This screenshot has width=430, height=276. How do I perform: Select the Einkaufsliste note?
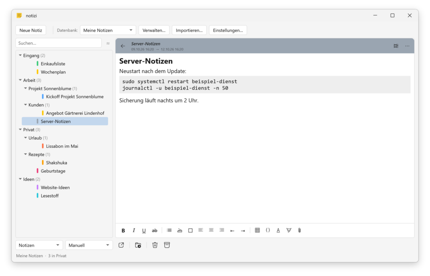pos(53,64)
